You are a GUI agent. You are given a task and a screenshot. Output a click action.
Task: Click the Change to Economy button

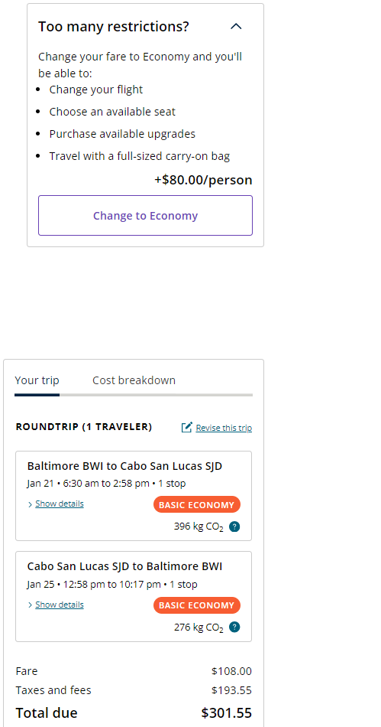coord(145,216)
